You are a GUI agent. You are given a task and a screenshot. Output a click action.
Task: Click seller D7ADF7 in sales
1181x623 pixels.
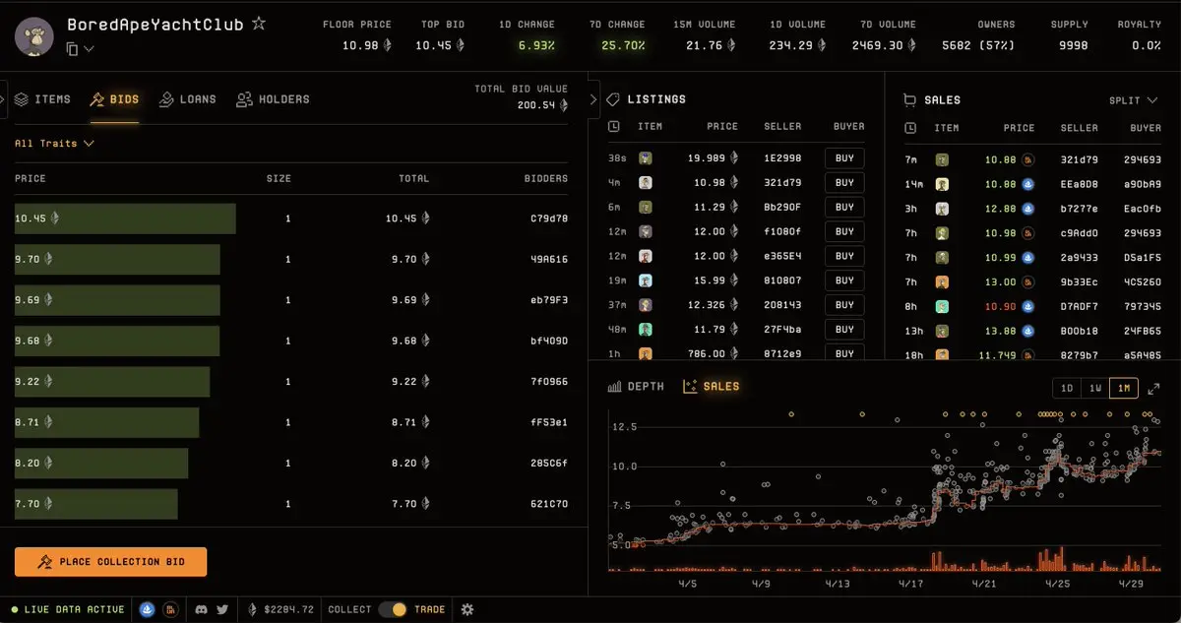1079,307
